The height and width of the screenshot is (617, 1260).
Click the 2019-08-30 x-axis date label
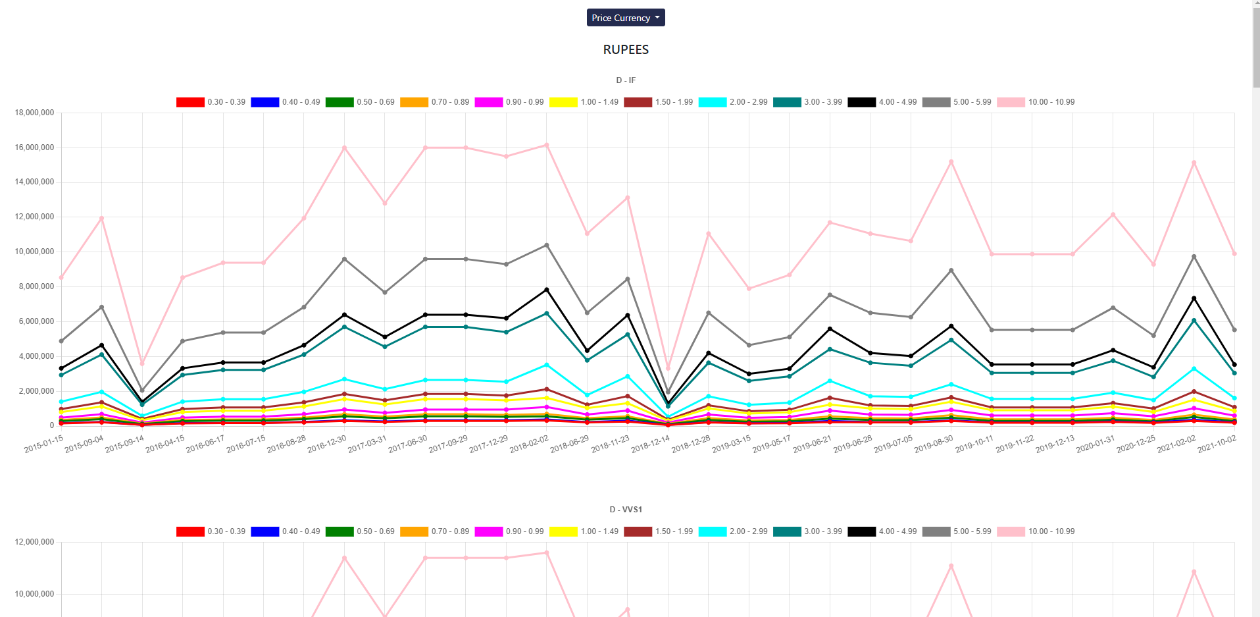point(934,443)
